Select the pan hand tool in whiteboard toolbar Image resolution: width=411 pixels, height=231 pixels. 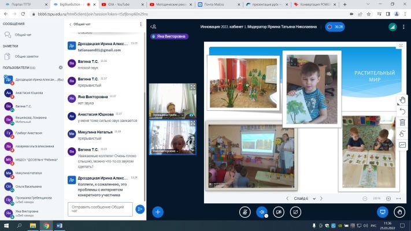coord(402,100)
